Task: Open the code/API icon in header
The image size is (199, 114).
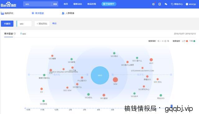Action: (x=153, y=4)
